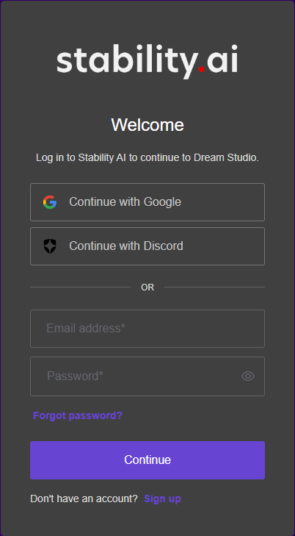
Task: Click the divider line left of OR
Action: 80,287
